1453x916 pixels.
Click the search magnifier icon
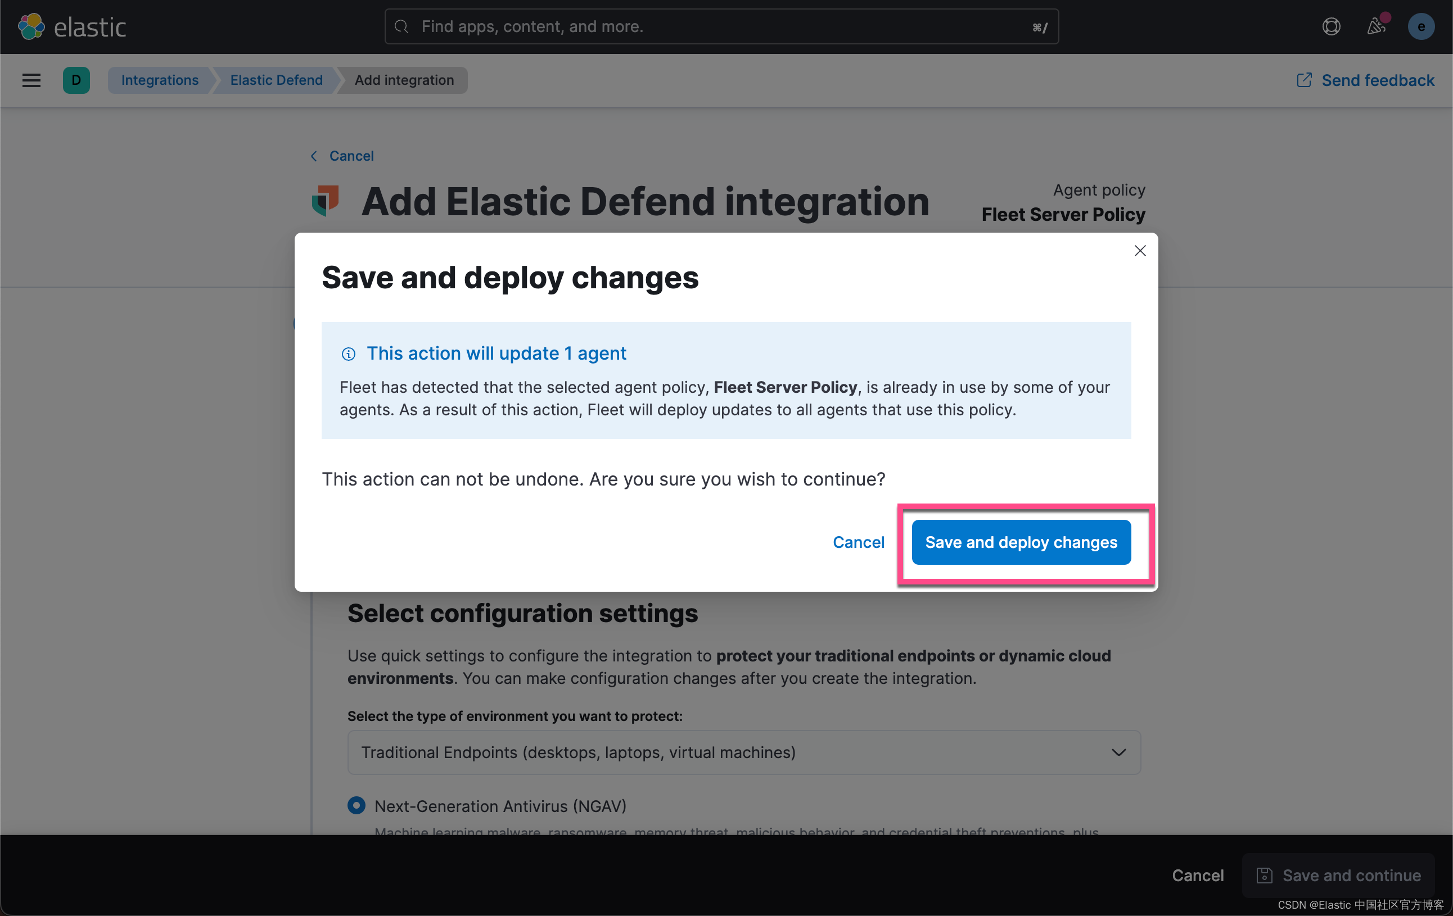tap(401, 26)
